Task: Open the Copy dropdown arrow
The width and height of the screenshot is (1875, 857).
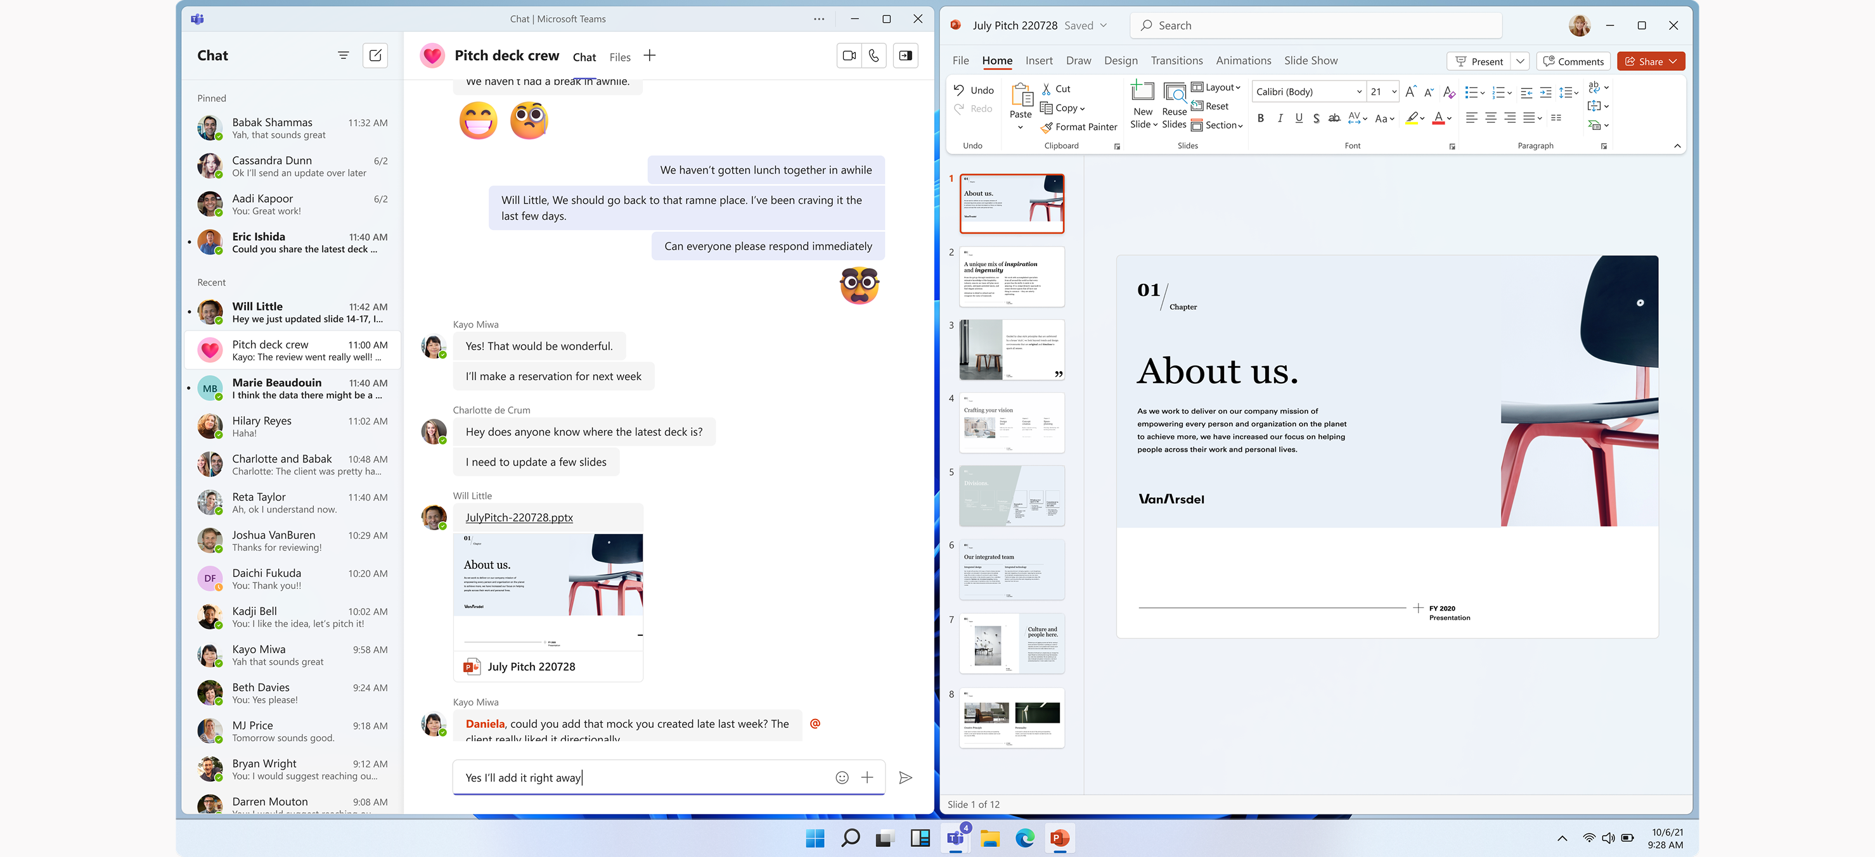Action: [x=1083, y=108]
